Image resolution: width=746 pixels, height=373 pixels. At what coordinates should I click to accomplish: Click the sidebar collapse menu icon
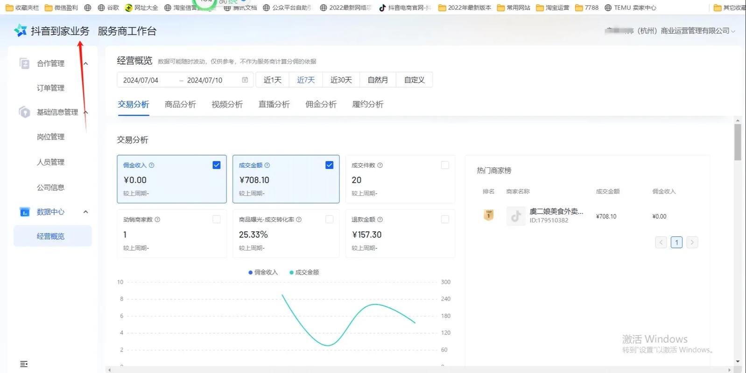[24, 364]
